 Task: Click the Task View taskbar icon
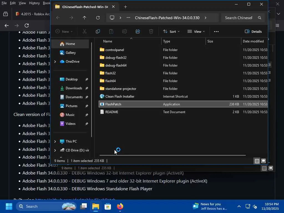83,206
